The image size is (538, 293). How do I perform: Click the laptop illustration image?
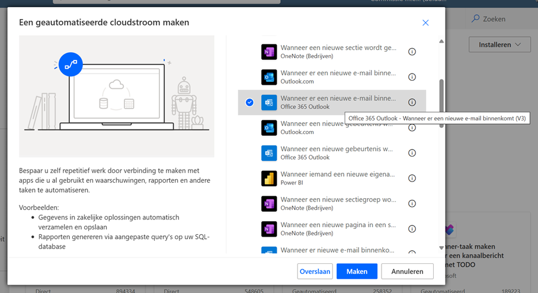(117, 97)
